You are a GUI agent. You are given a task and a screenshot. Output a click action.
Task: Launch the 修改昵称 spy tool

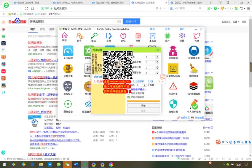(173, 52)
